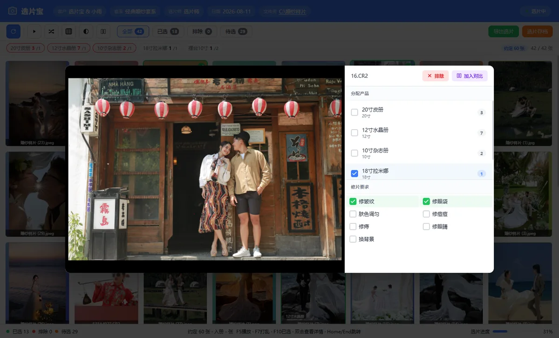
Task: Enable the 修眼睛 retouch option
Action: pyautogui.click(x=426, y=227)
